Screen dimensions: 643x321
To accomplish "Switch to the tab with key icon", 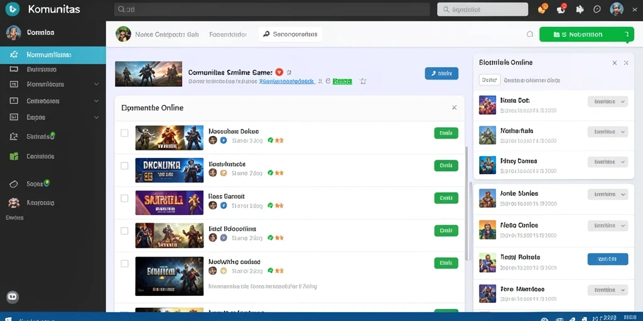I will (290, 34).
